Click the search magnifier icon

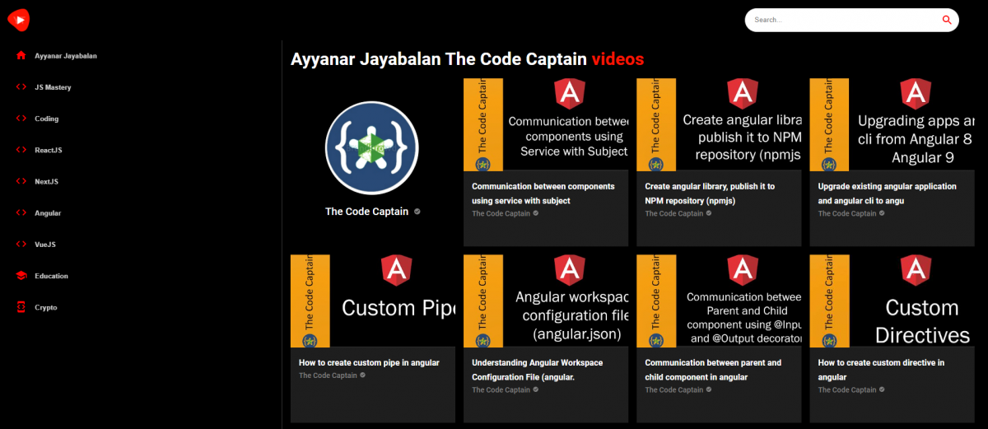[x=947, y=20]
